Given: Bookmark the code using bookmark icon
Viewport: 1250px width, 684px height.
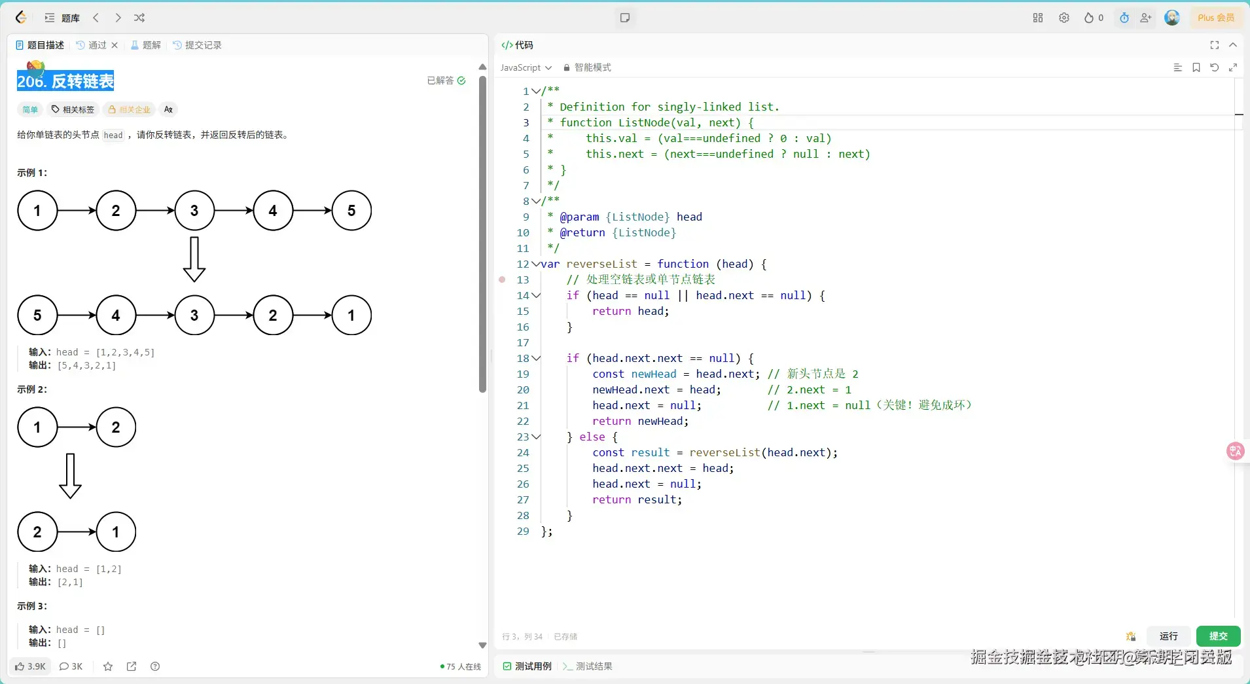Looking at the screenshot, I should (1196, 67).
